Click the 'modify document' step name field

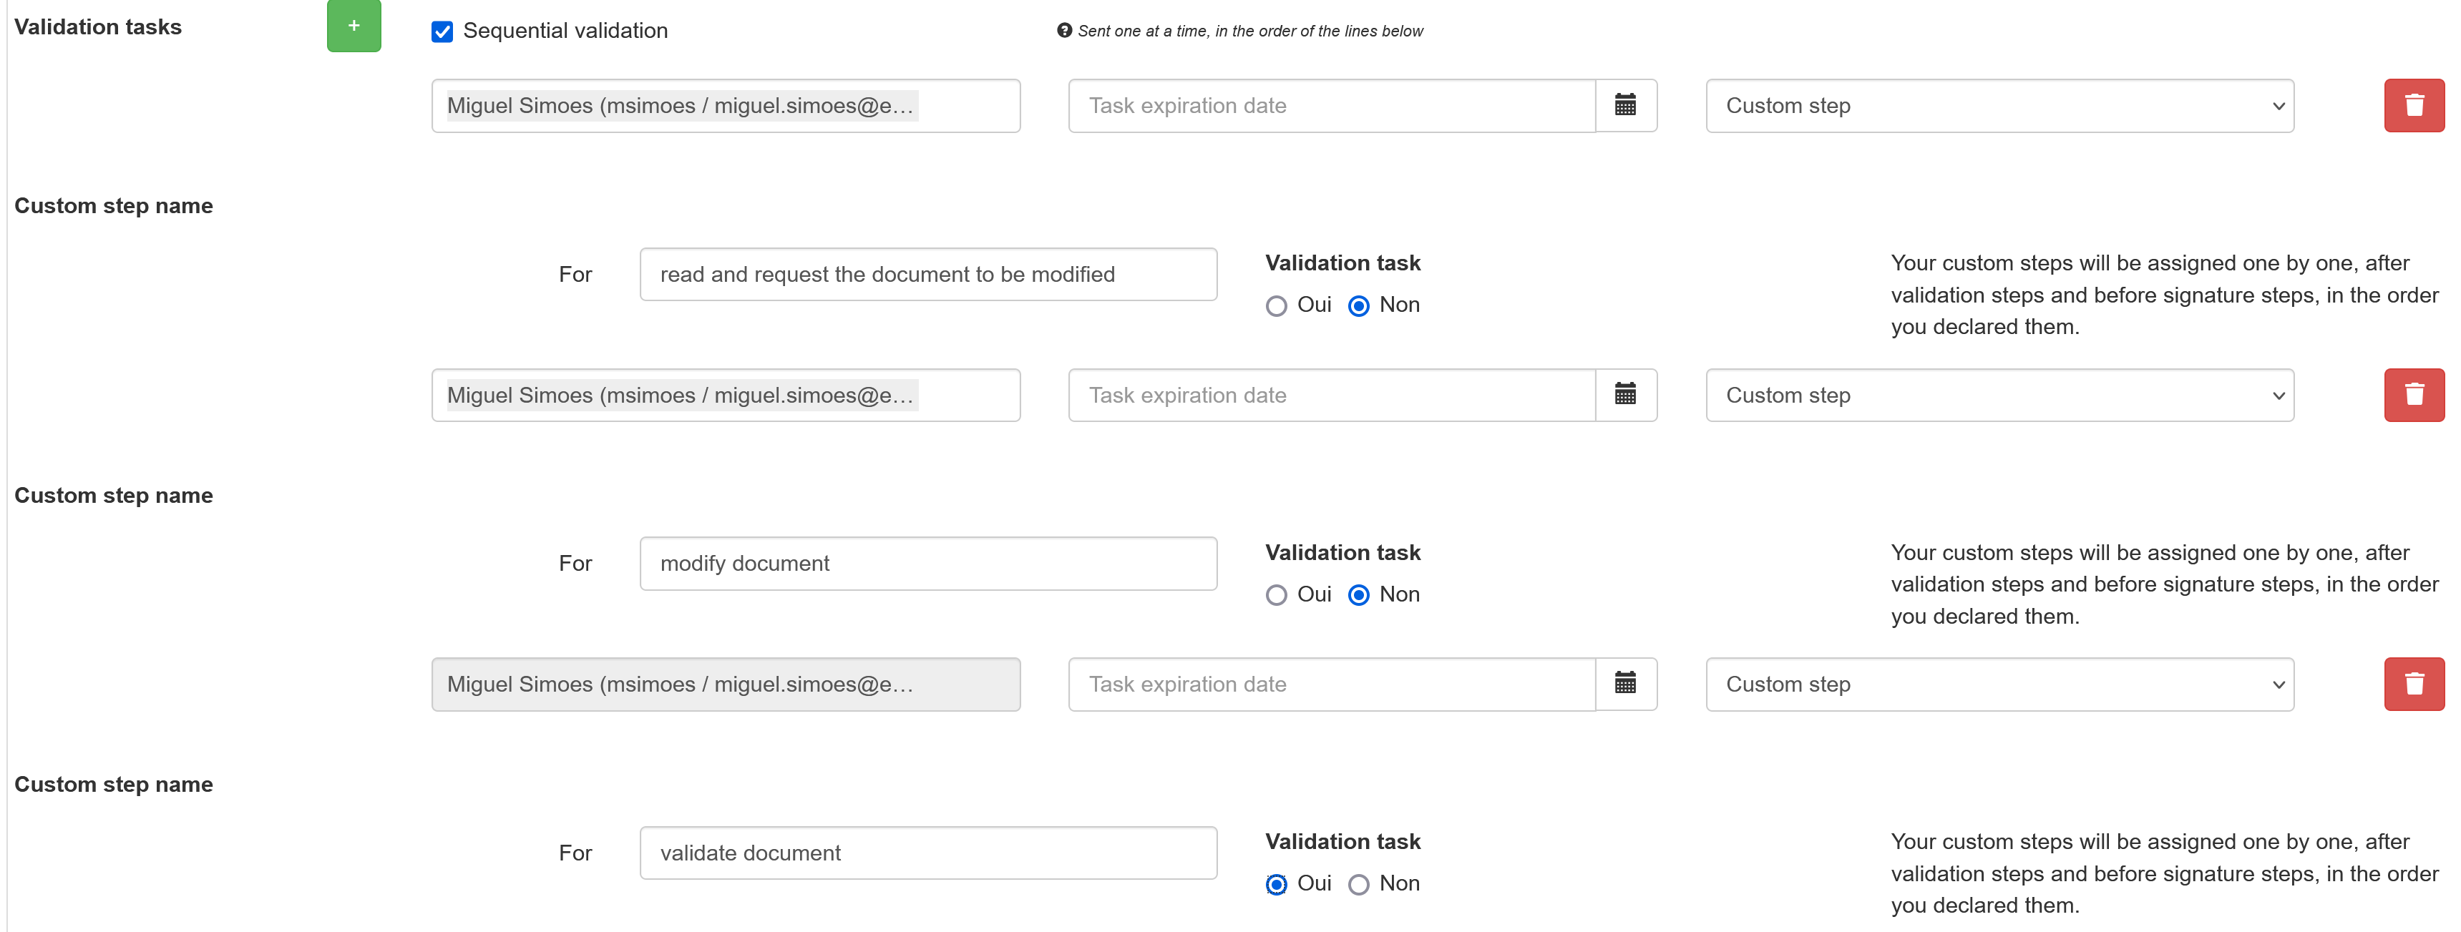(927, 564)
